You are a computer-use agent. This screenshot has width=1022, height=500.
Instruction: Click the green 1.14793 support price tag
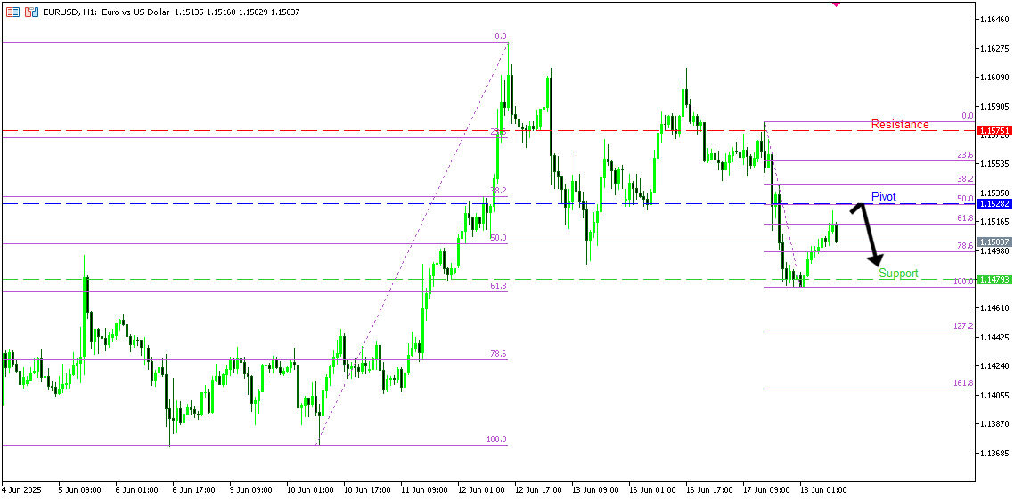click(x=994, y=280)
